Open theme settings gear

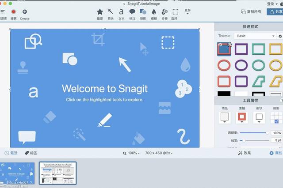pos(280,36)
